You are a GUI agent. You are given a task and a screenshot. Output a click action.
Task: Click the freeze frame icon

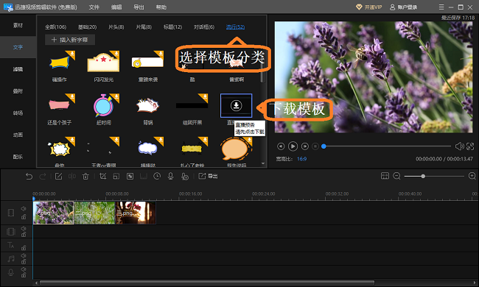(144, 177)
